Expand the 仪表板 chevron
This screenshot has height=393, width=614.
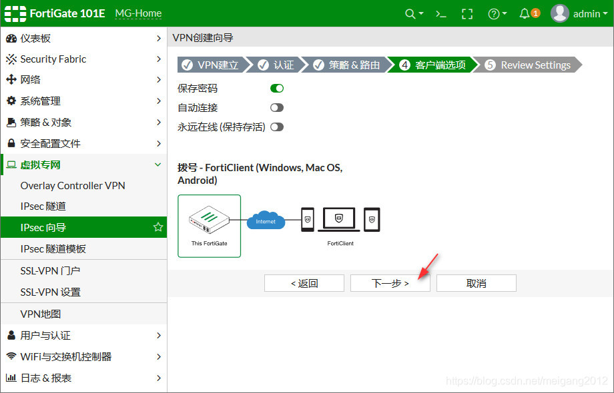(159, 38)
